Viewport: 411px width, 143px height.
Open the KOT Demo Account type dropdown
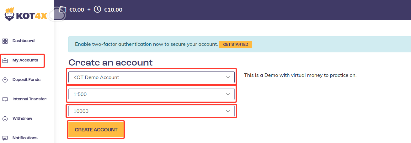click(152, 77)
